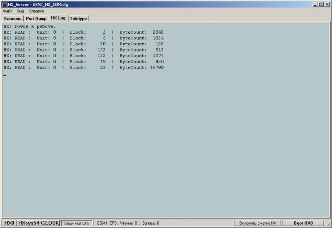332x228 pixels.
Task: Click the HX_Server application icon in title bar
Action: pos(5,4)
